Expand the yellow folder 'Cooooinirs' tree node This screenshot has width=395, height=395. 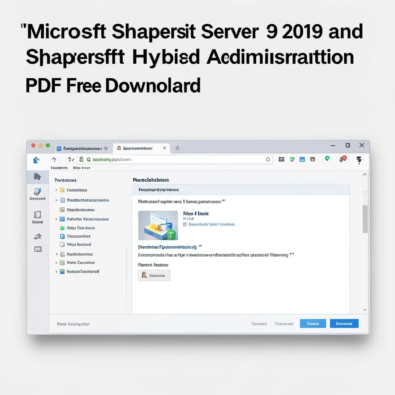(56, 190)
